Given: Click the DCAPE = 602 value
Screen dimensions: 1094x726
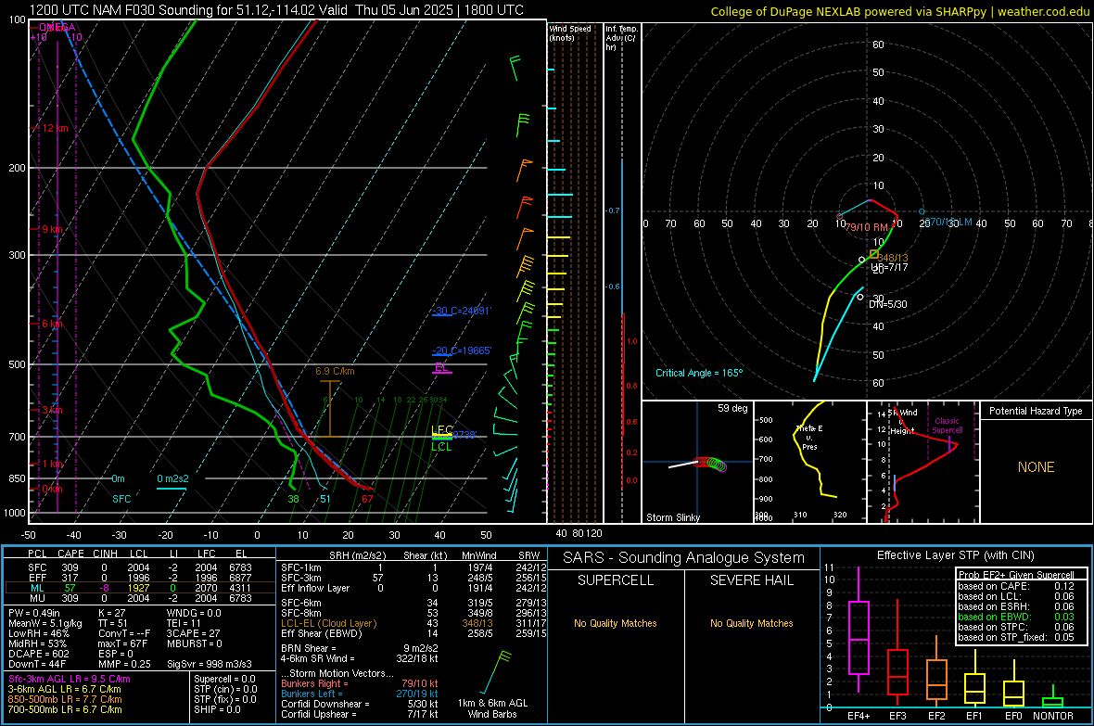Looking at the screenshot, I should [39, 654].
